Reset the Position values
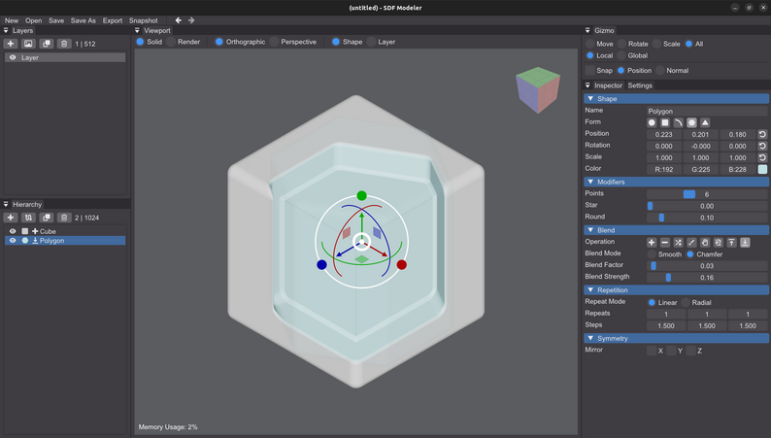Screen dimensions: 771x438 coord(762,134)
